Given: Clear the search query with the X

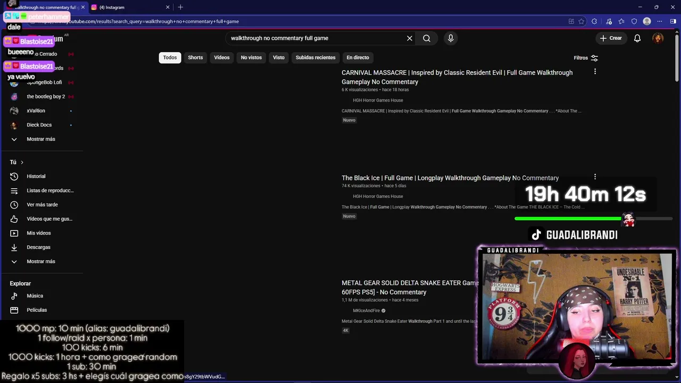Looking at the screenshot, I should point(410,38).
